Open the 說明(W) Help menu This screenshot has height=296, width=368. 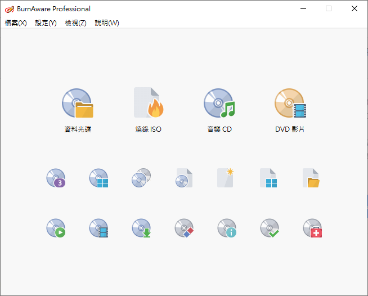click(x=107, y=23)
